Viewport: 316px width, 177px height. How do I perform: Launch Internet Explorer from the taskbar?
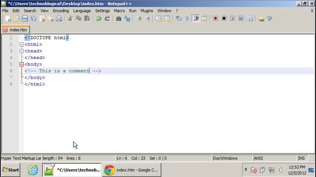[33, 170]
